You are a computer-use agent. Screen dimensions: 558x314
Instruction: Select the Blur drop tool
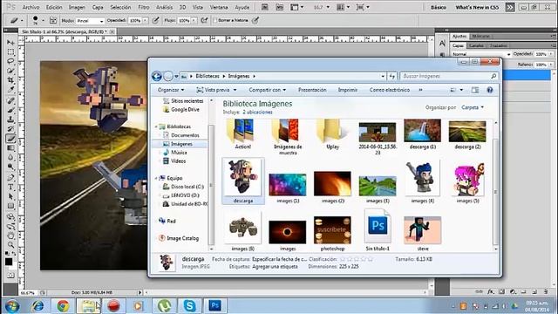[x=10, y=157]
